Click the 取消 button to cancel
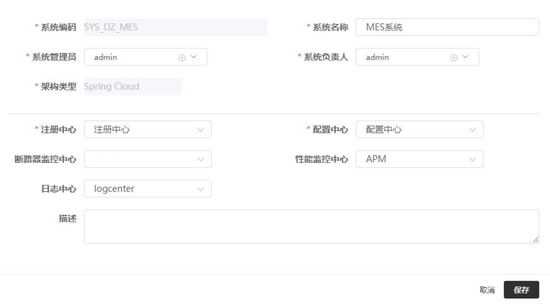 tap(487, 290)
